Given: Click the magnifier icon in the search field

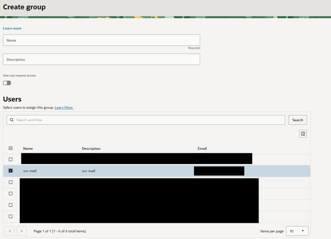Looking at the screenshot, I should (12, 120).
